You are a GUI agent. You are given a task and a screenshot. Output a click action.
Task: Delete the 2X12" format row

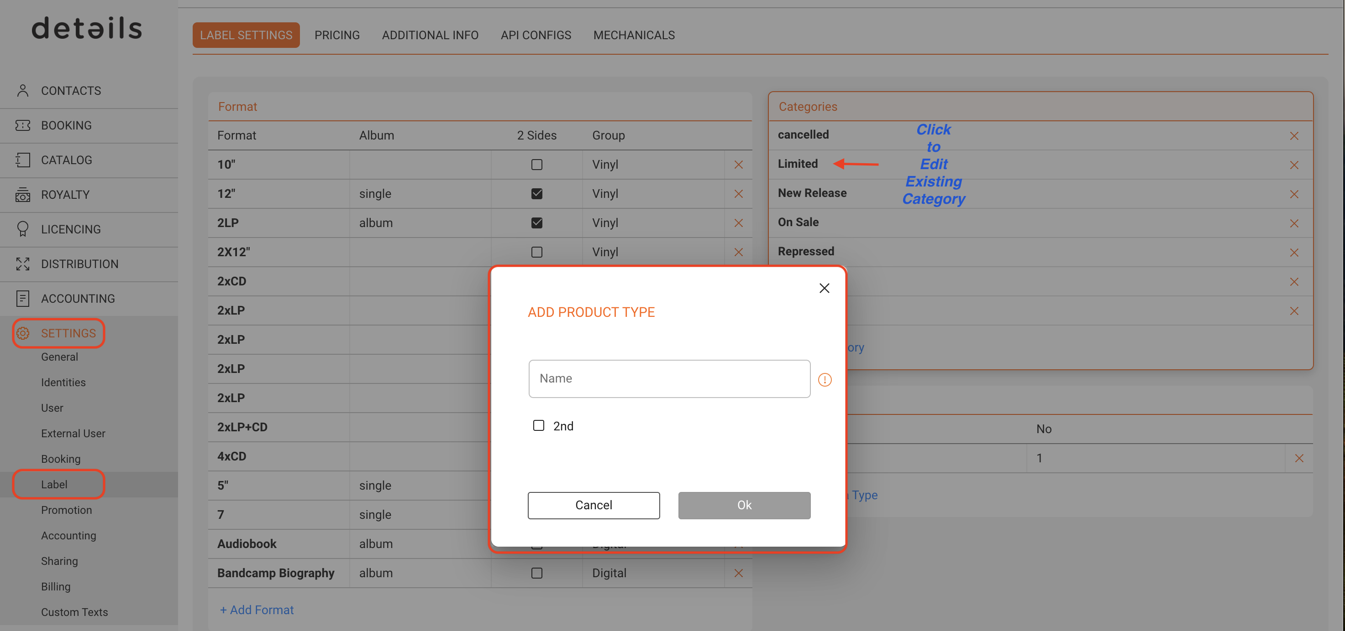[738, 253]
